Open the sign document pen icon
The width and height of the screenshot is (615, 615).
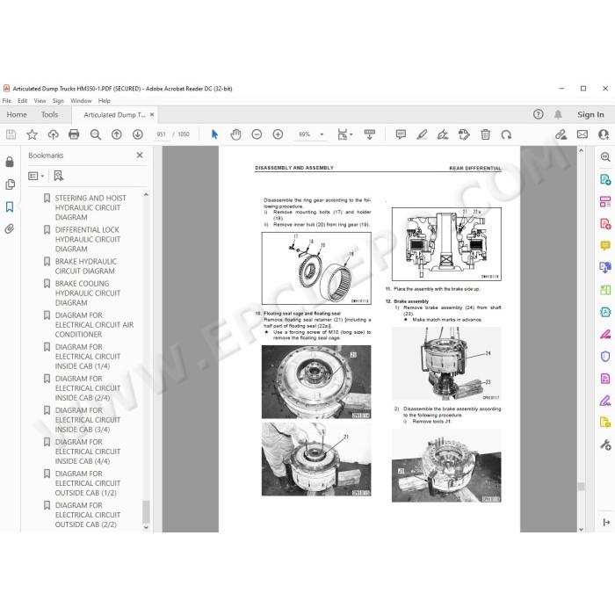coord(443,134)
